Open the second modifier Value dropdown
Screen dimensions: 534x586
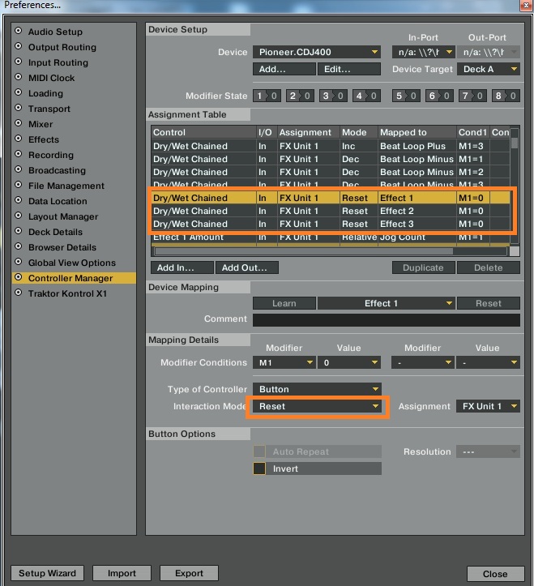488,362
